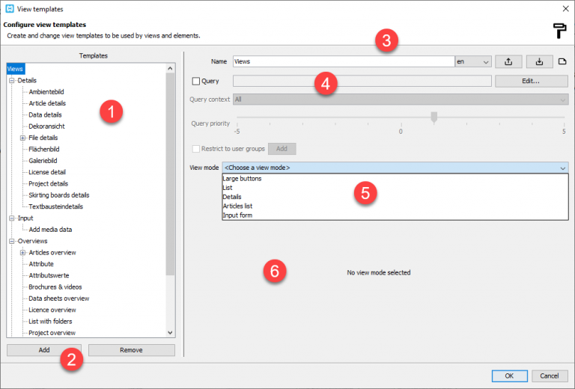Select Project overview template
The image size is (575, 389).
pos(52,333)
